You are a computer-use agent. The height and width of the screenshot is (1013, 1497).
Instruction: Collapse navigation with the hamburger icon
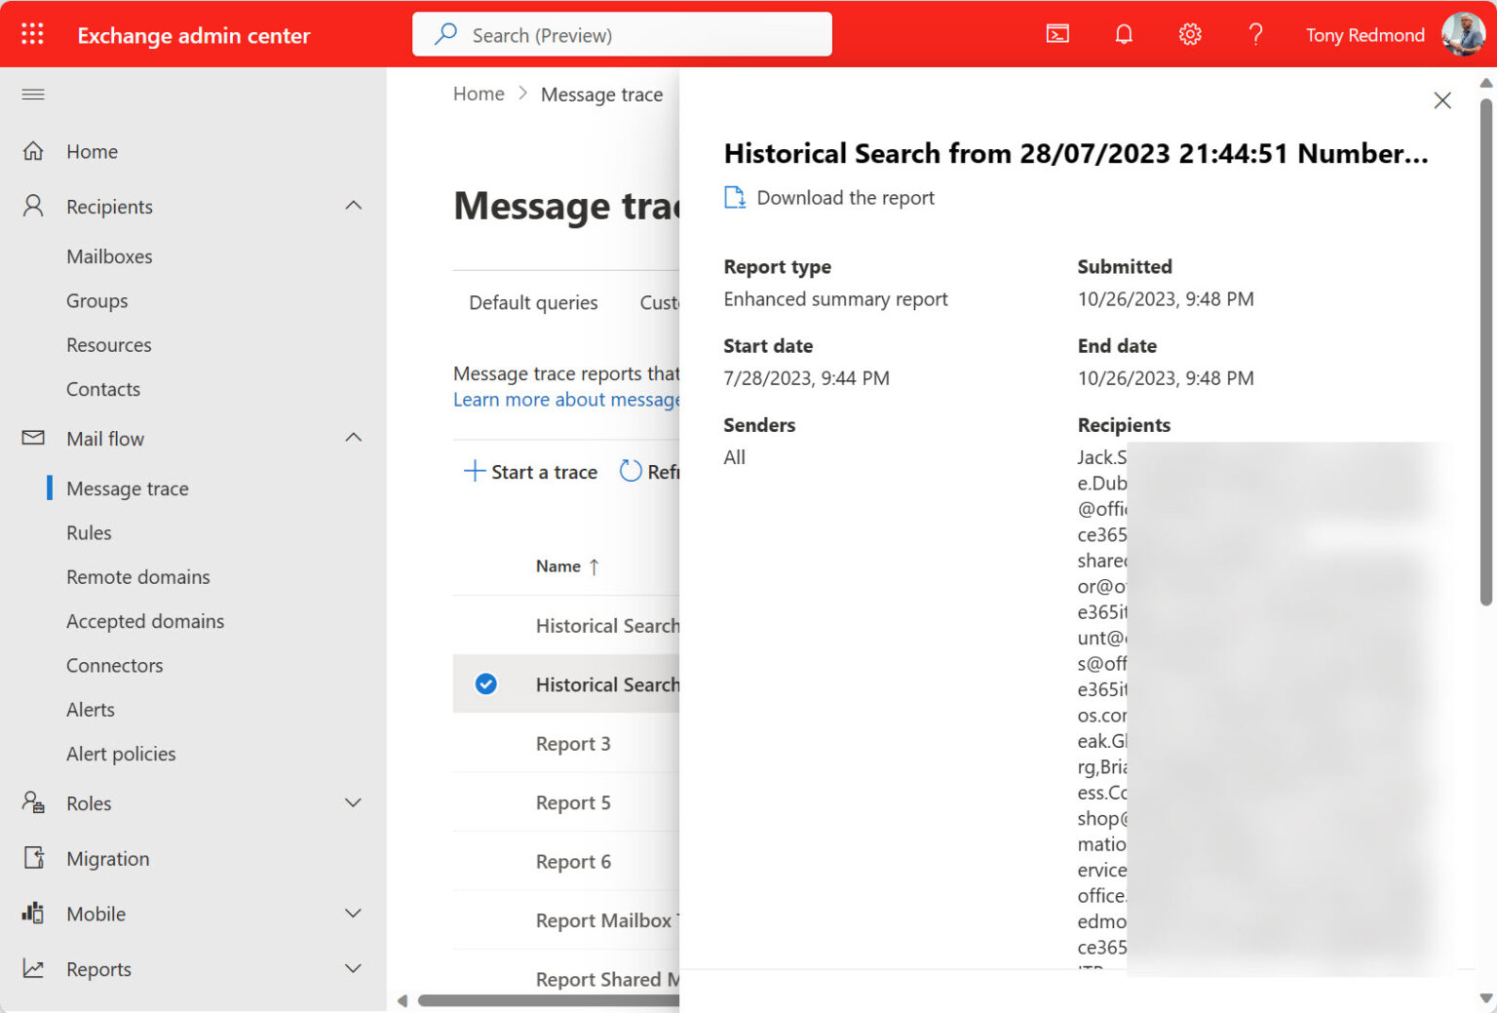click(x=32, y=94)
